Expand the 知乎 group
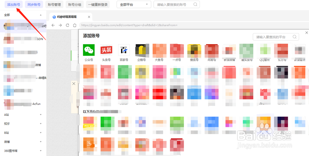This screenshot has width=309, height=156. (x=41, y=124)
